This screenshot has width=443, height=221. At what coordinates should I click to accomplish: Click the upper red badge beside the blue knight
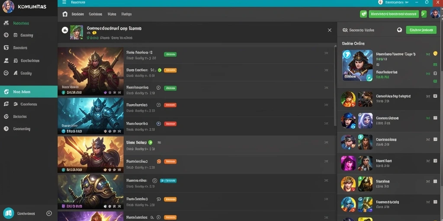coord(170,105)
